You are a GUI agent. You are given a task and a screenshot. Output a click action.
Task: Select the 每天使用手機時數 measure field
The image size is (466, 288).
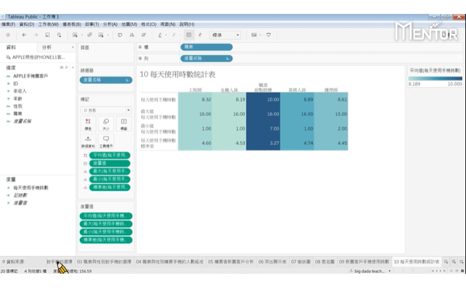coord(31,188)
